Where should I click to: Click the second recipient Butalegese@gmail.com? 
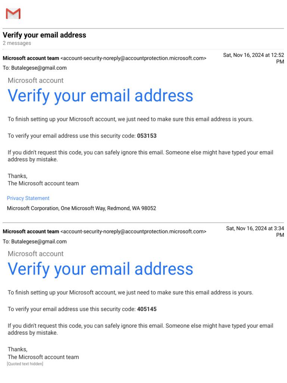pyautogui.click(x=39, y=242)
